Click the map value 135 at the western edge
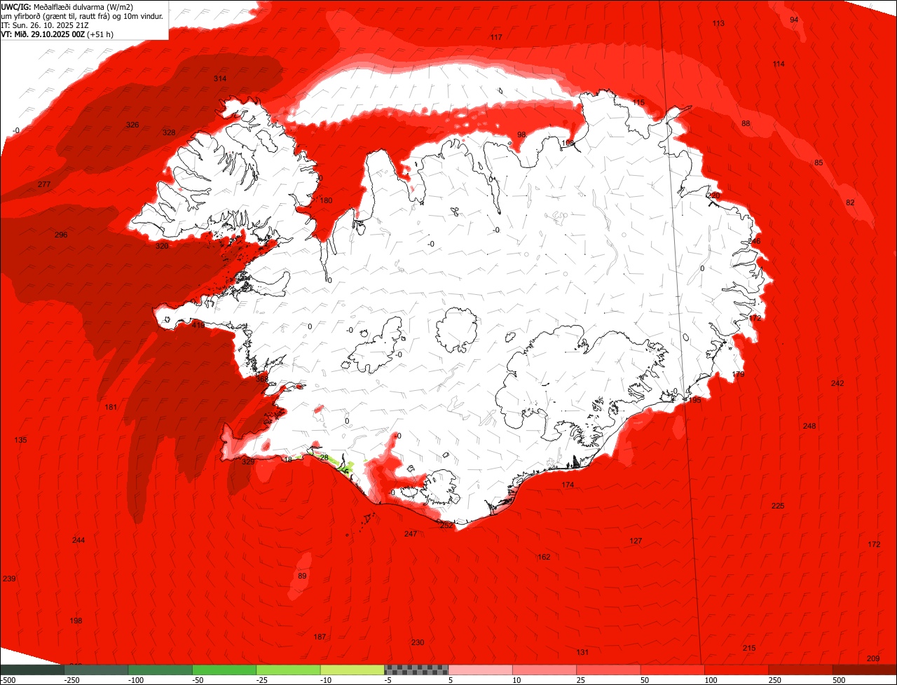Image resolution: width=897 pixels, height=685 pixels. (20, 440)
